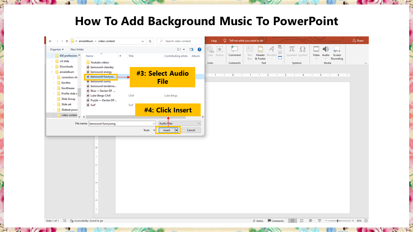Expand the 600 professional folder

[x=52, y=56]
